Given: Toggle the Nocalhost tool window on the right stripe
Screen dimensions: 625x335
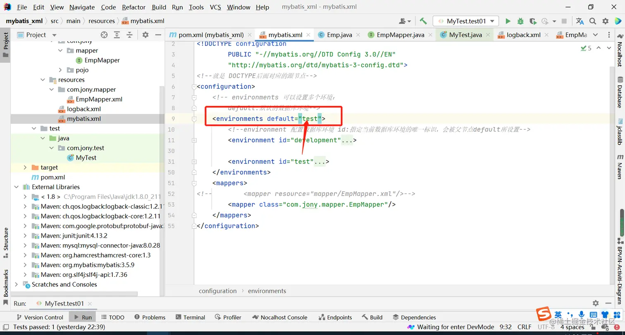Looking at the screenshot, I should [x=620, y=51].
